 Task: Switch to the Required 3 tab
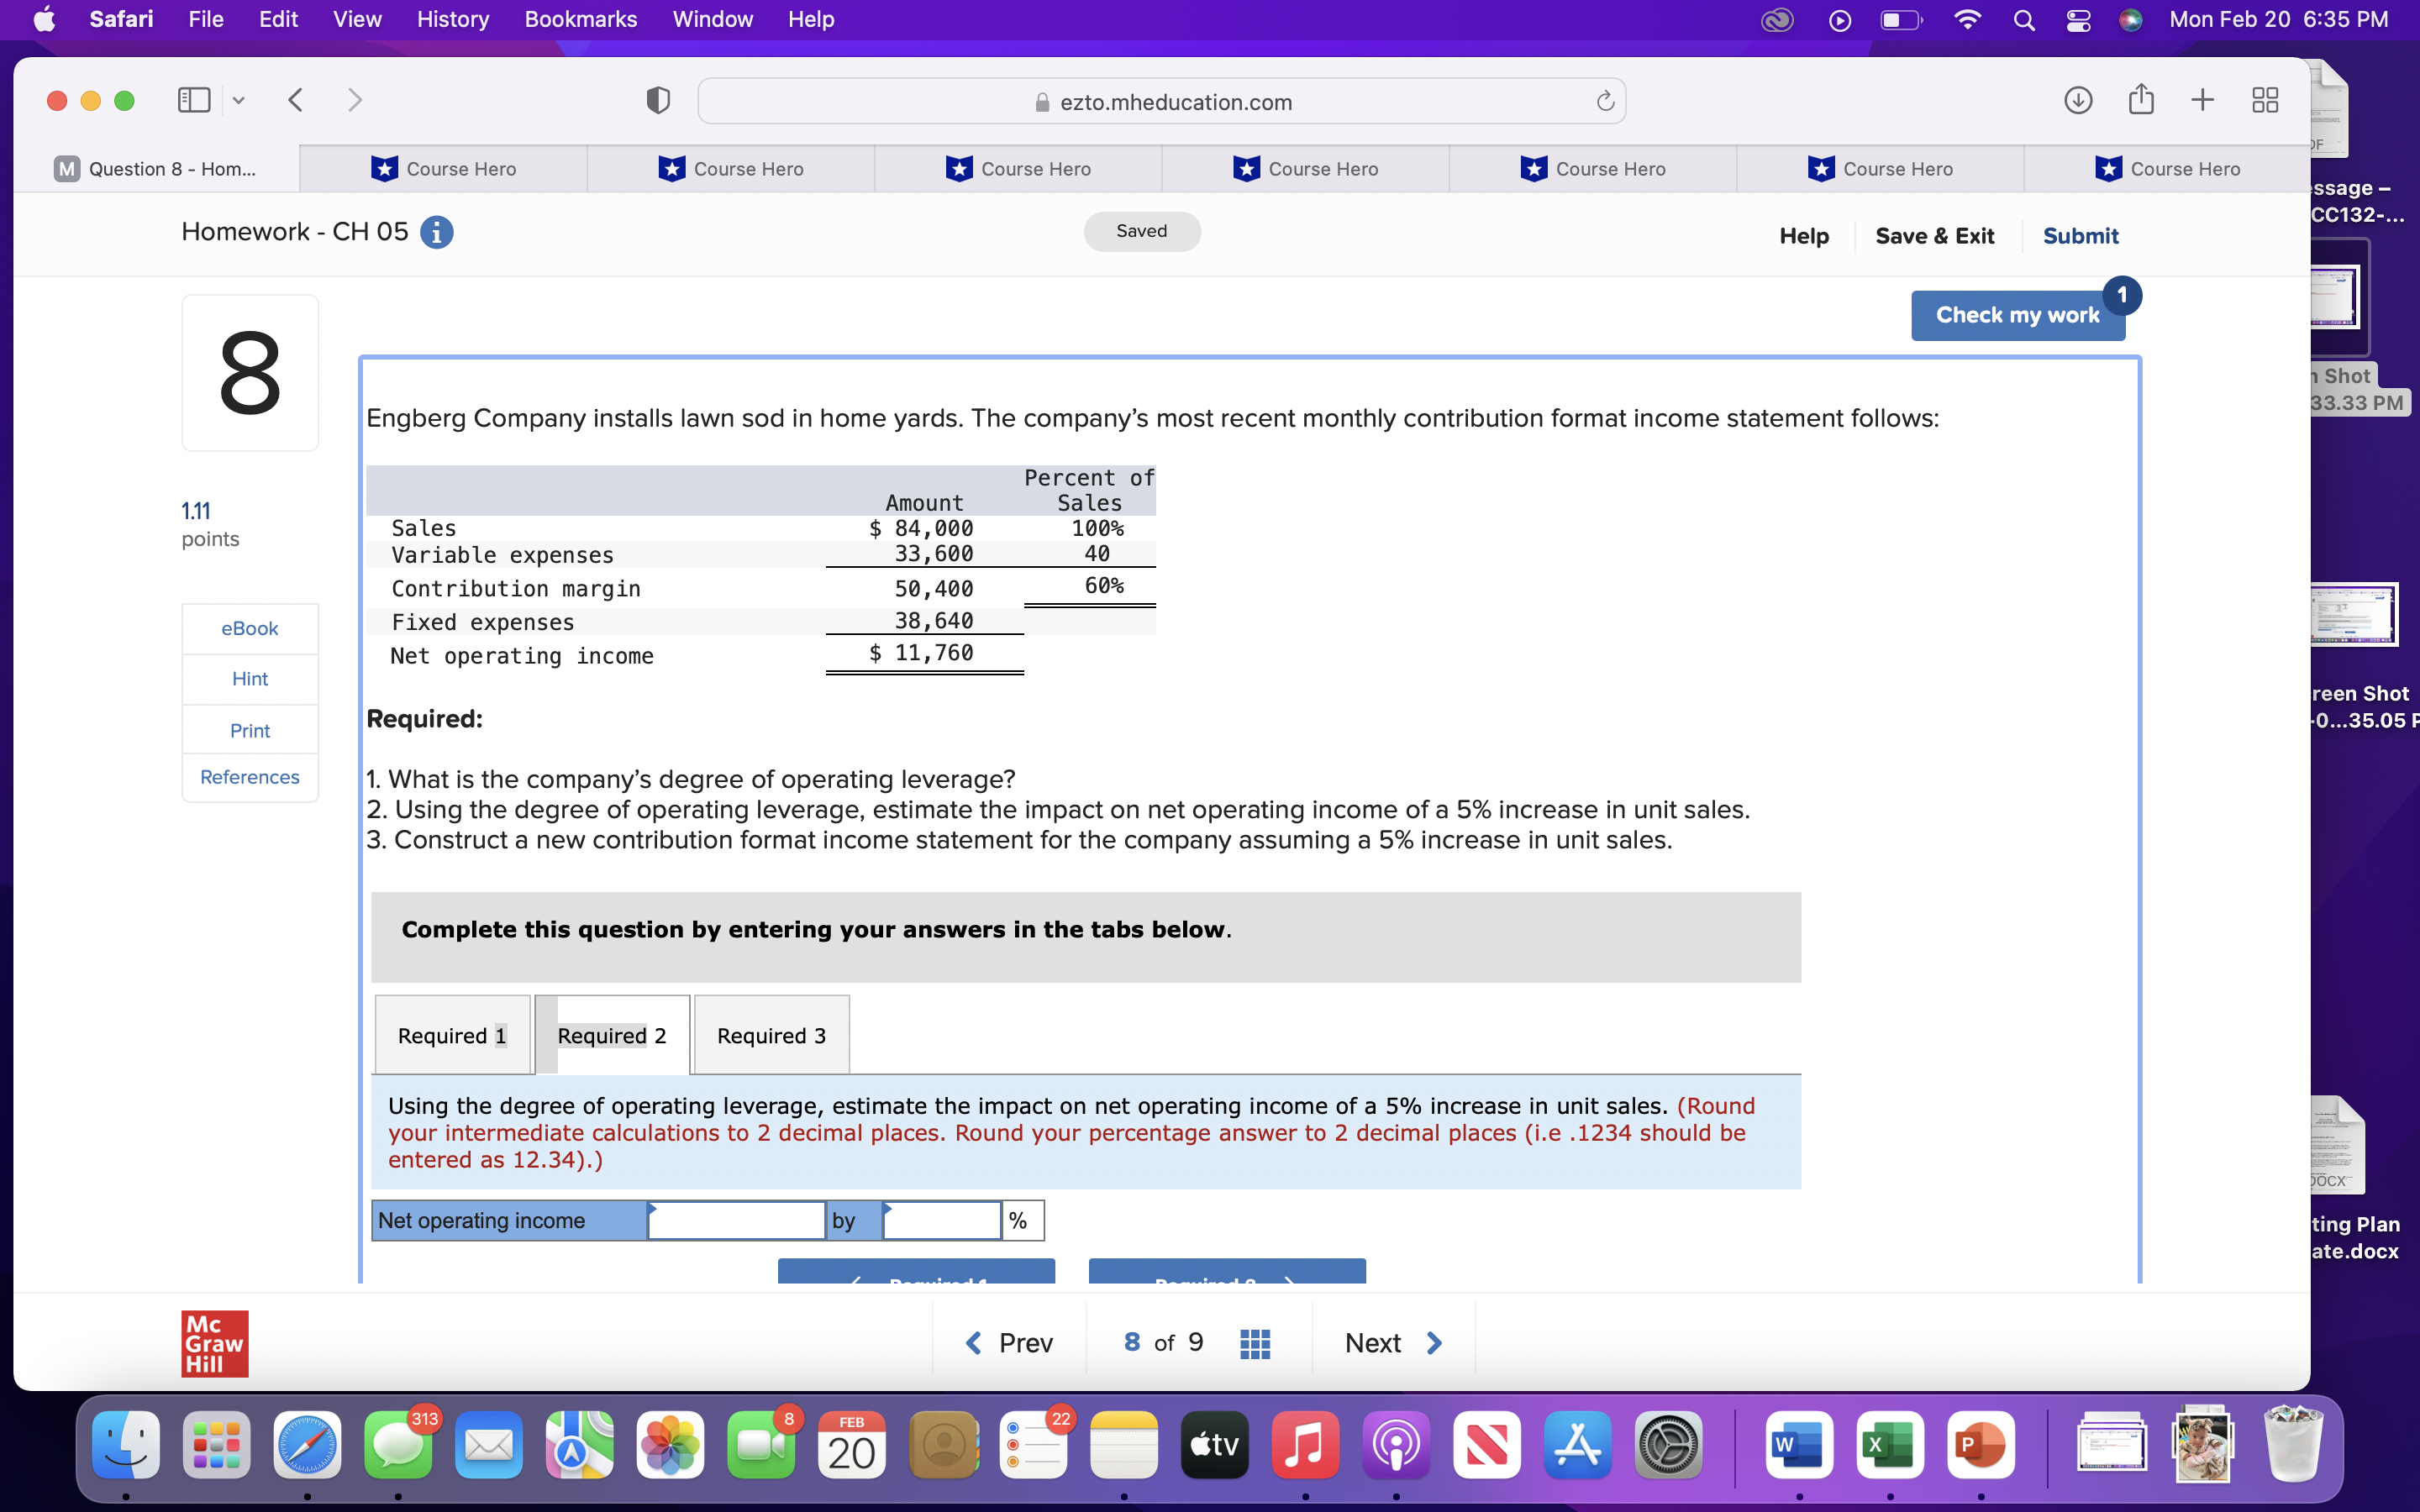770,1035
